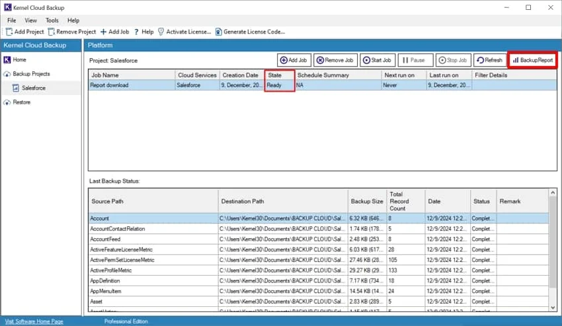Click the Add Job button in the Platform panel
Image resolution: width=562 pixels, height=326 pixels.
[x=294, y=60]
